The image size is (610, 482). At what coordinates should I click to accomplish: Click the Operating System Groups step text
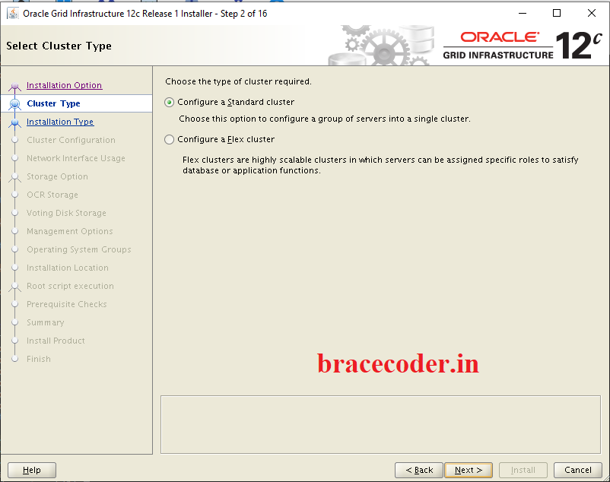point(78,249)
